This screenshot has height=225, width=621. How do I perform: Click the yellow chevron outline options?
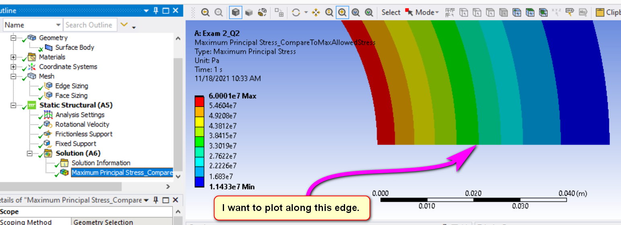pyautogui.click(x=124, y=25)
